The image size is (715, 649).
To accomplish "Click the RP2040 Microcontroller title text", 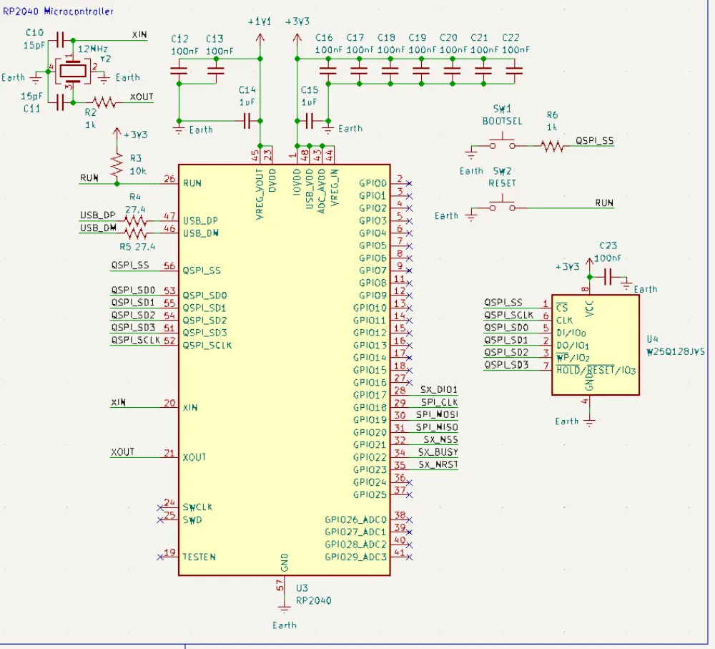I will click(x=59, y=11).
